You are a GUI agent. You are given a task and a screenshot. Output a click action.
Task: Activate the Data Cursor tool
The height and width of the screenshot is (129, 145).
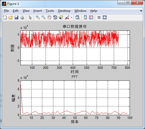coord(61,17)
